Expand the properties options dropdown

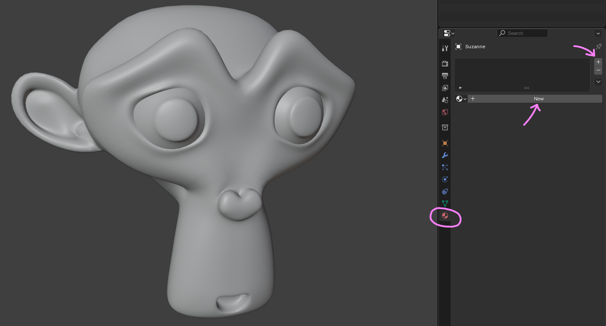[x=598, y=33]
